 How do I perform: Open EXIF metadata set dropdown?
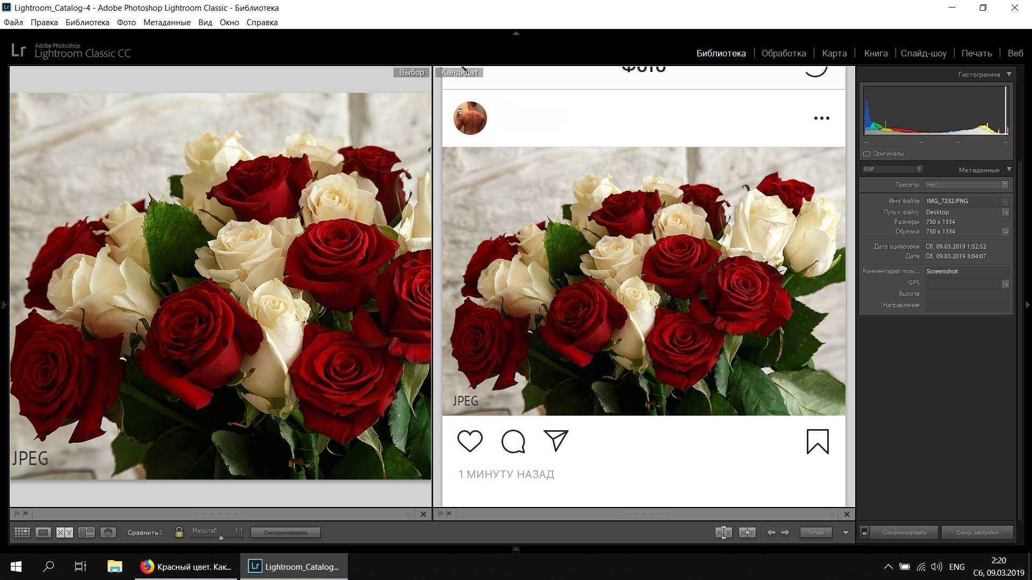coord(892,169)
